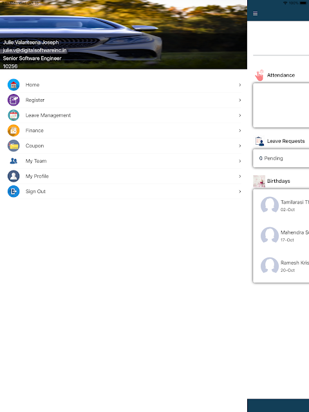Click the Leave Management calendar icon
This screenshot has height=412, width=309.
point(14,115)
